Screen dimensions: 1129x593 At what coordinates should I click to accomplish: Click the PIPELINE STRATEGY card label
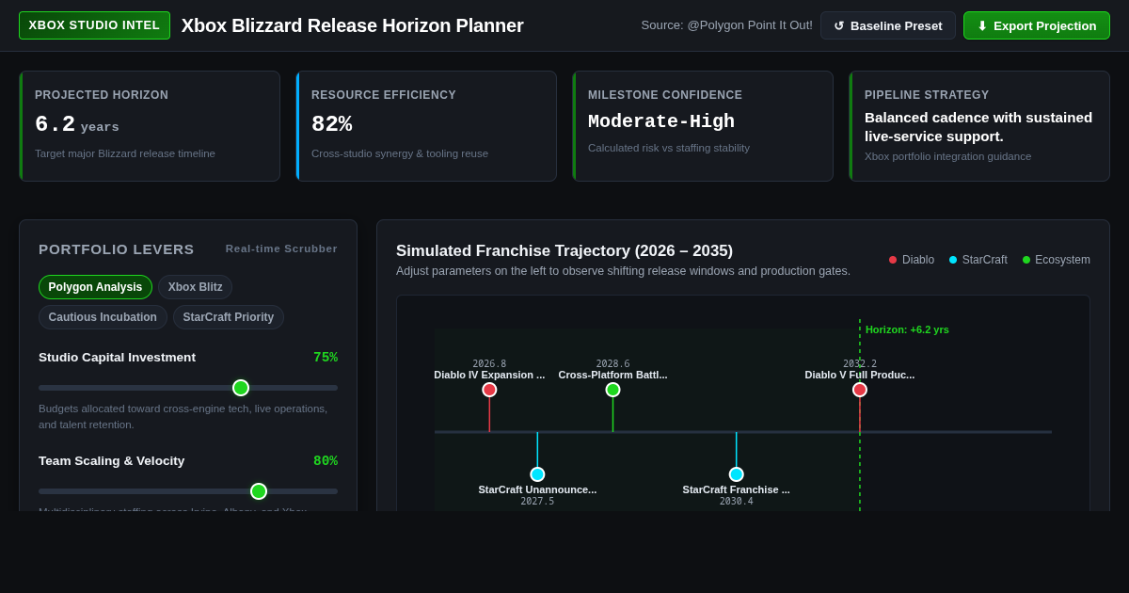tap(927, 95)
